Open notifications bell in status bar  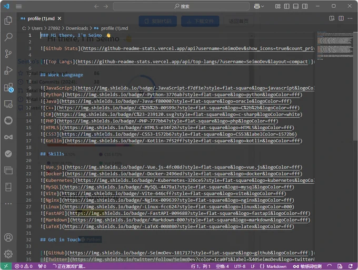pyautogui.click(x=351, y=266)
